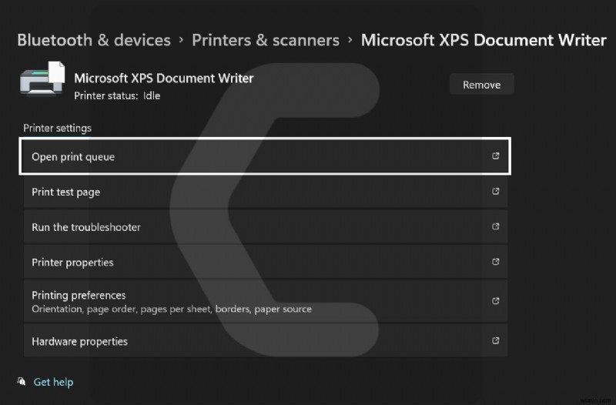The width and height of the screenshot is (616, 405).
Task: Open print queue row
Action: 265,156
